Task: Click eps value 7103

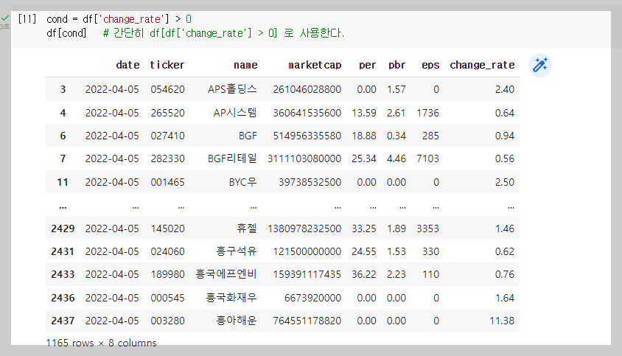Action: click(427, 158)
